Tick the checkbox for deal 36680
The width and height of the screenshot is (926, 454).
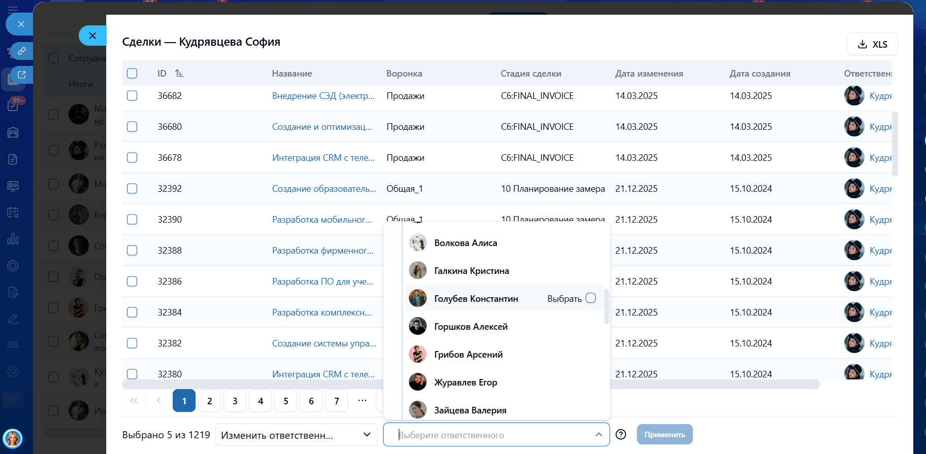coord(132,127)
